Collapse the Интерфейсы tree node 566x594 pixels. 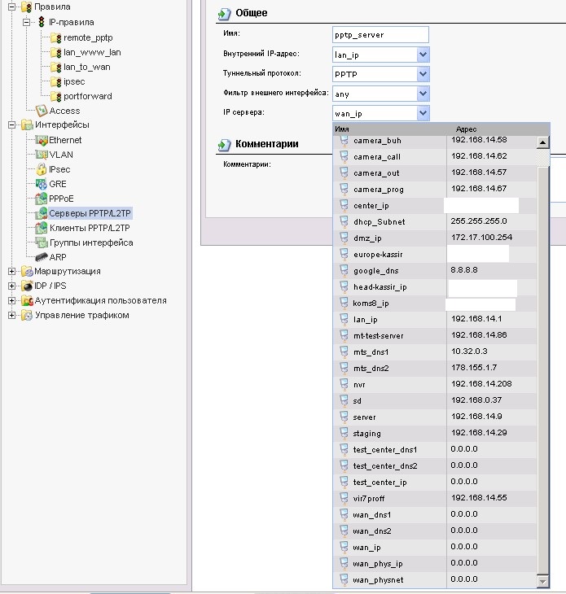[12, 125]
